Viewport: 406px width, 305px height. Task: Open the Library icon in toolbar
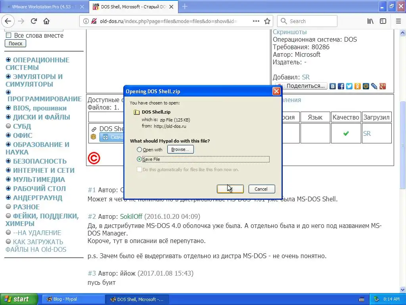tap(370, 21)
